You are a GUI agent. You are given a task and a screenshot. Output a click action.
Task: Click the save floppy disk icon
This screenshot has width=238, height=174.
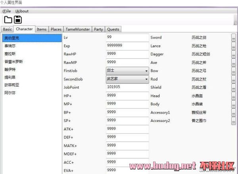[18, 20]
